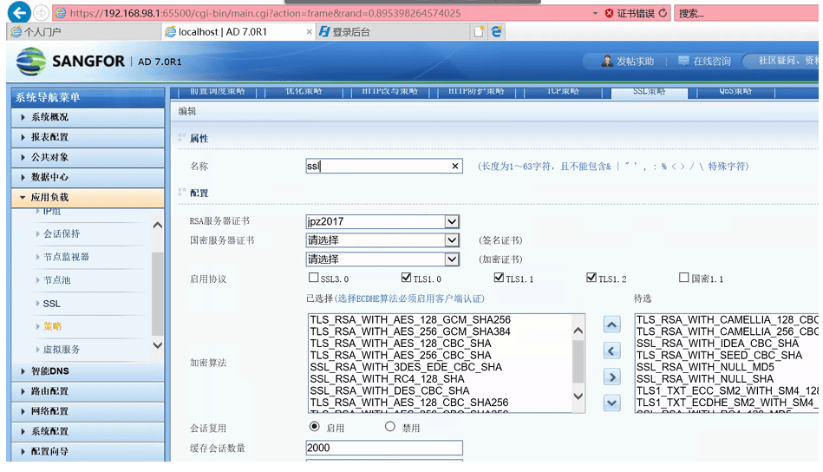Collapse the 应用负载 menu

(88, 198)
